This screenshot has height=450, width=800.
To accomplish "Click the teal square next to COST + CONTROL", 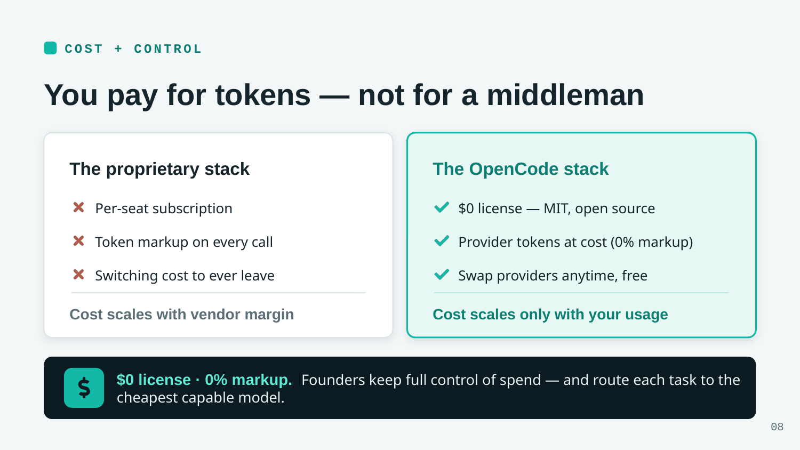I will [50, 48].
